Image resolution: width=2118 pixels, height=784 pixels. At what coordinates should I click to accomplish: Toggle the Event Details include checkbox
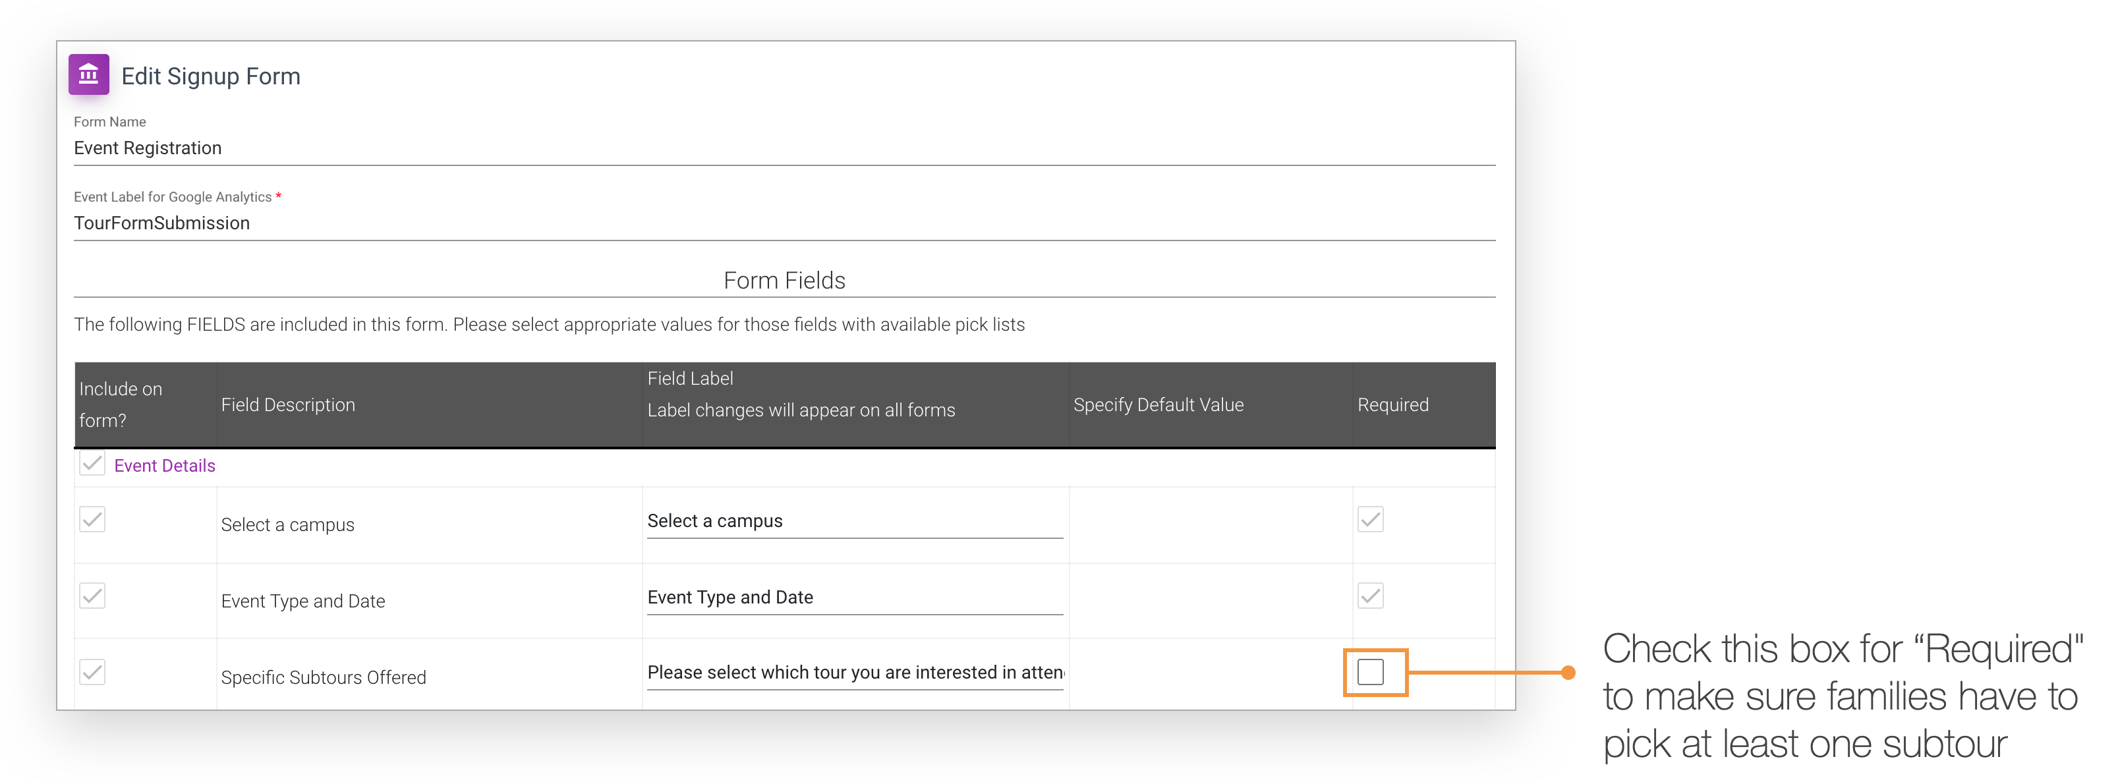92,464
